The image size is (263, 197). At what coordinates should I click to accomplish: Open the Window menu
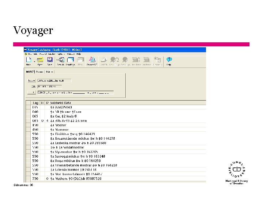[71, 54]
